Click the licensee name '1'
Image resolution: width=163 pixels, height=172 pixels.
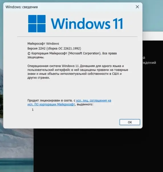pos(32,110)
